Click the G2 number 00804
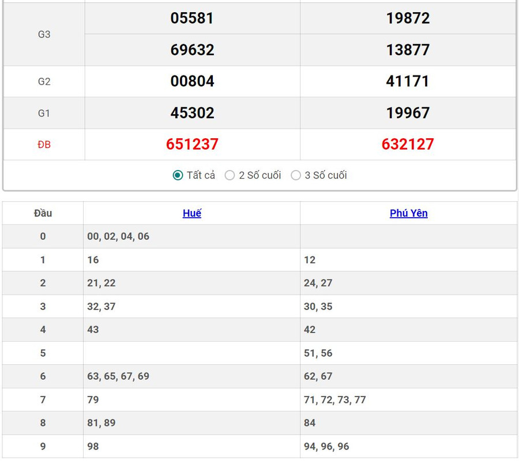This screenshot has height=461, width=519. (192, 81)
